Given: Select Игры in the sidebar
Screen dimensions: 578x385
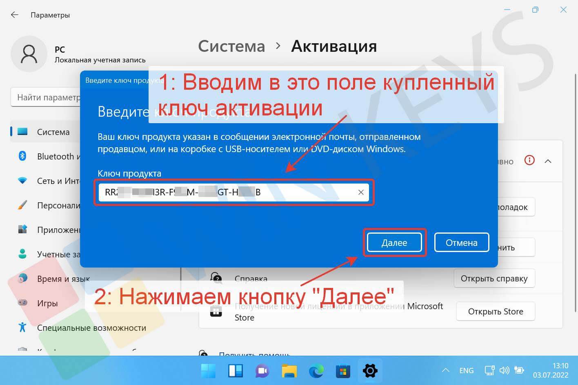Looking at the screenshot, I should pyautogui.click(x=47, y=303).
